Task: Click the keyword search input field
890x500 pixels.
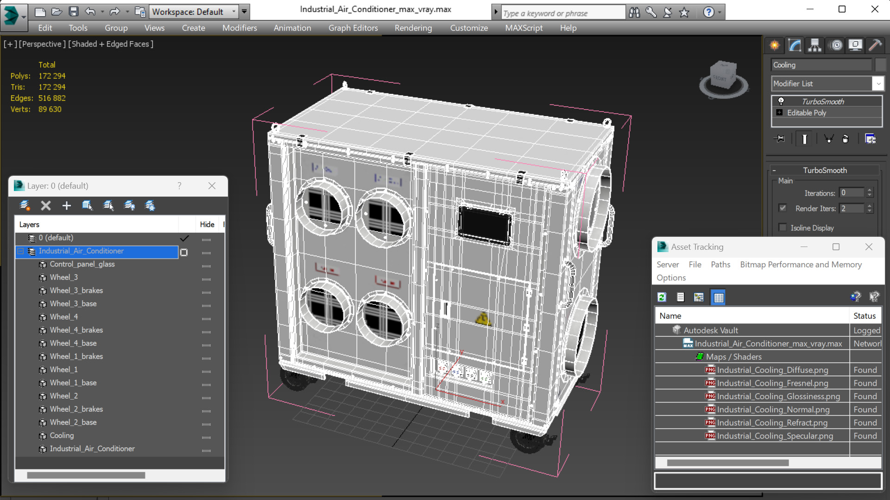Action: [x=563, y=12]
